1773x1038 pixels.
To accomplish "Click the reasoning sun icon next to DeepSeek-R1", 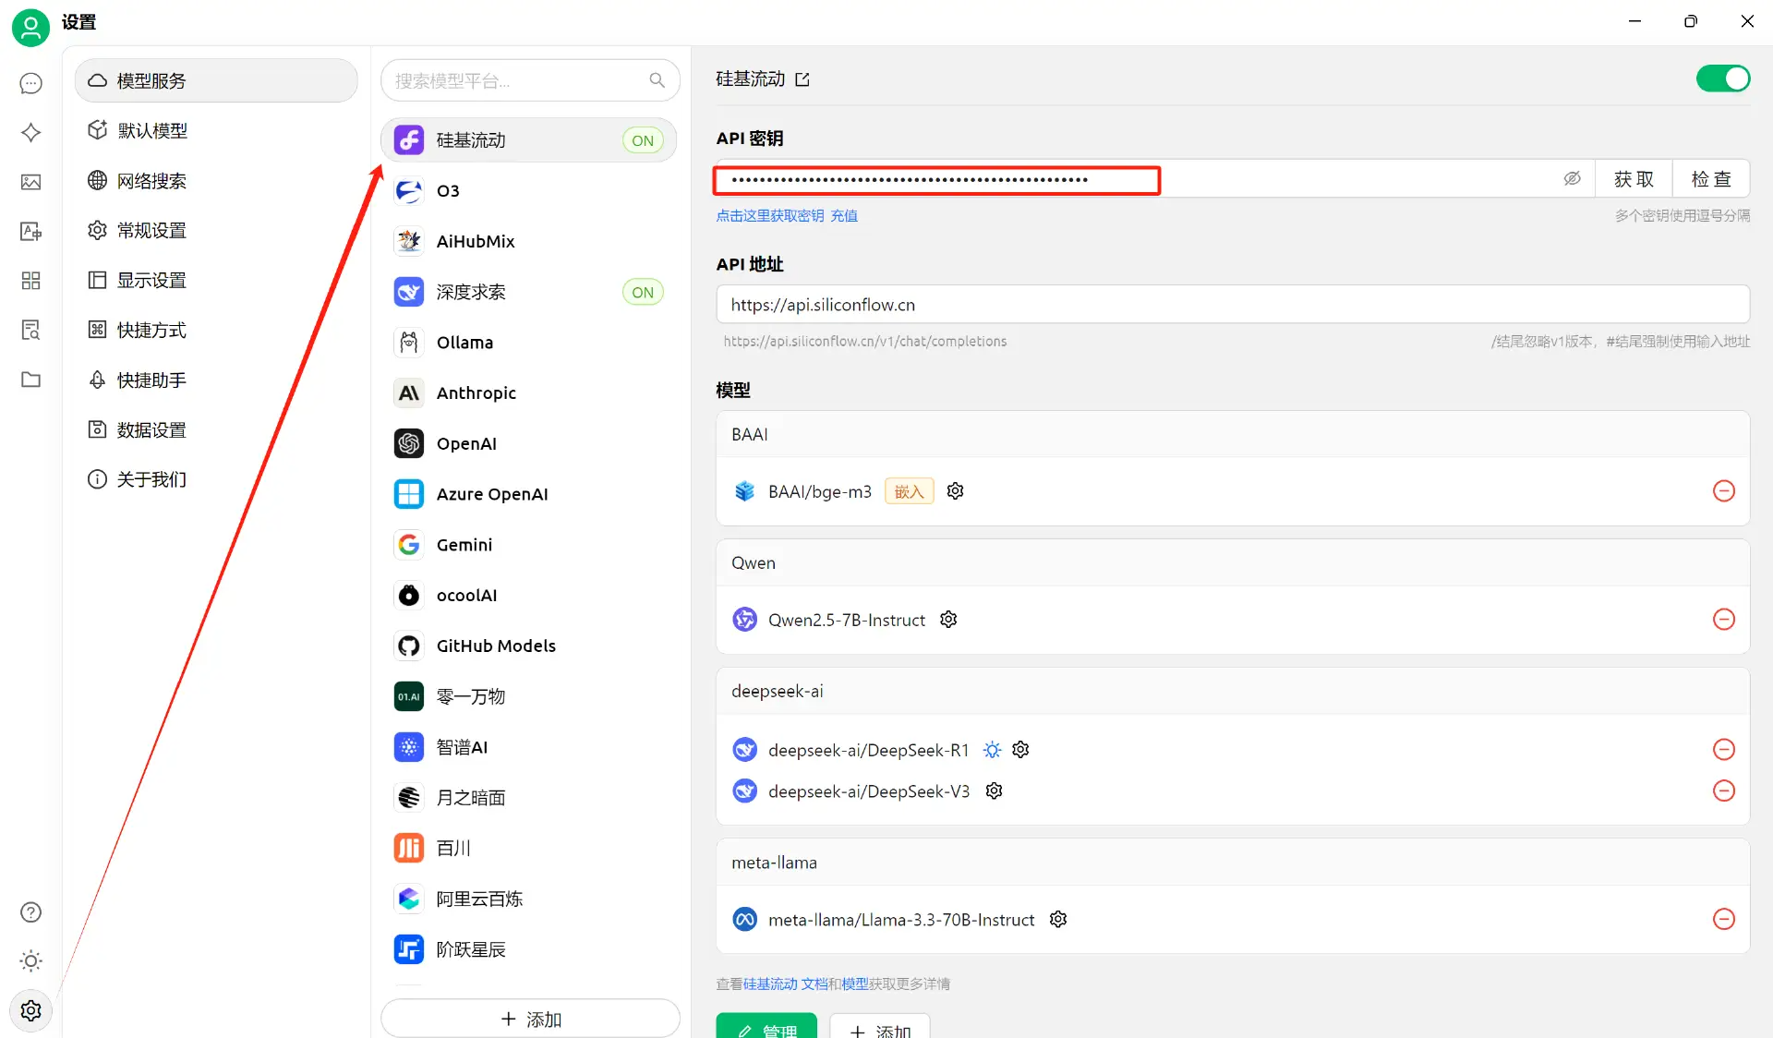I will 992,750.
